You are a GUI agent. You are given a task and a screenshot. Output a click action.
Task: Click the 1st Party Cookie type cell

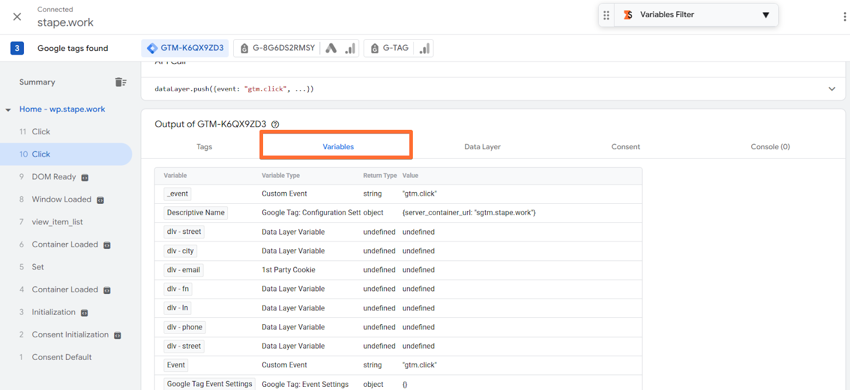(288, 270)
